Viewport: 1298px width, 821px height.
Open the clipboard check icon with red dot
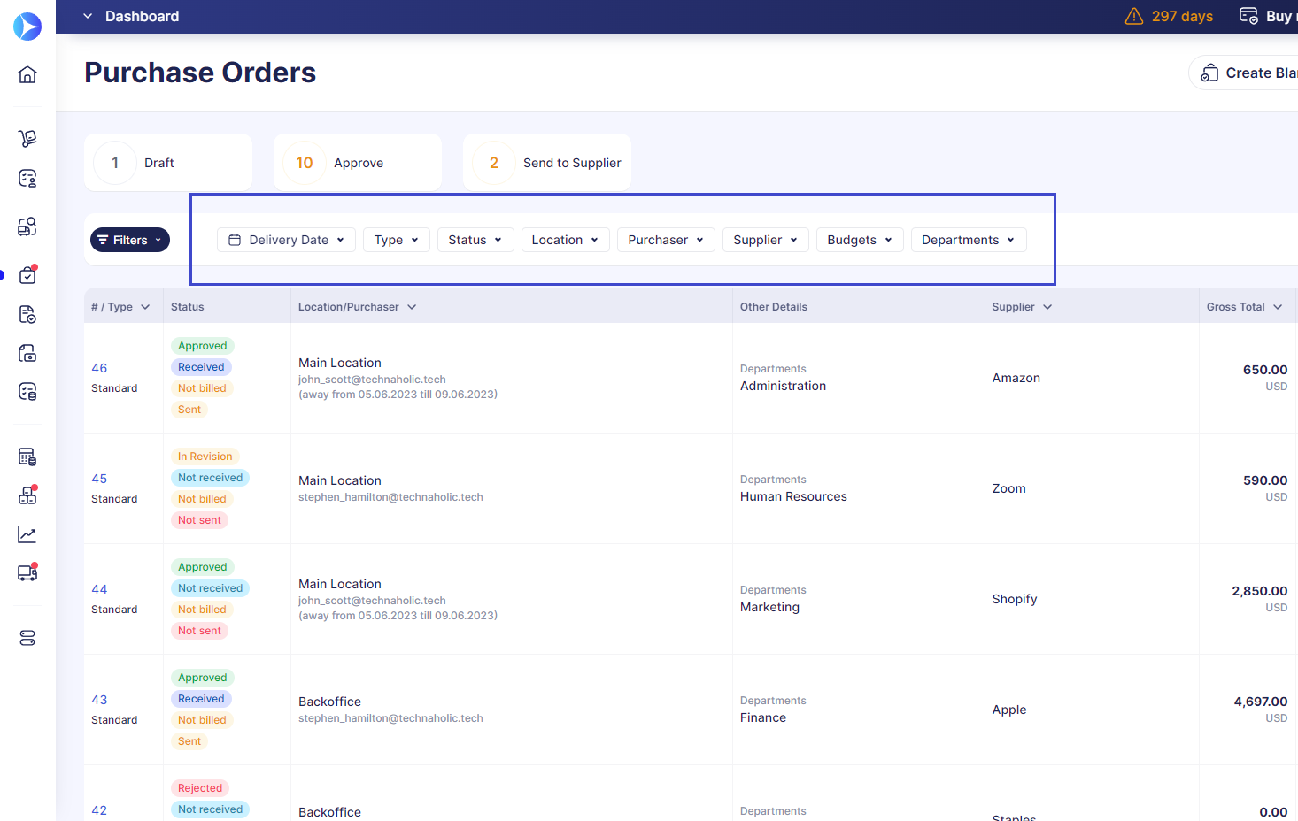pos(27,274)
